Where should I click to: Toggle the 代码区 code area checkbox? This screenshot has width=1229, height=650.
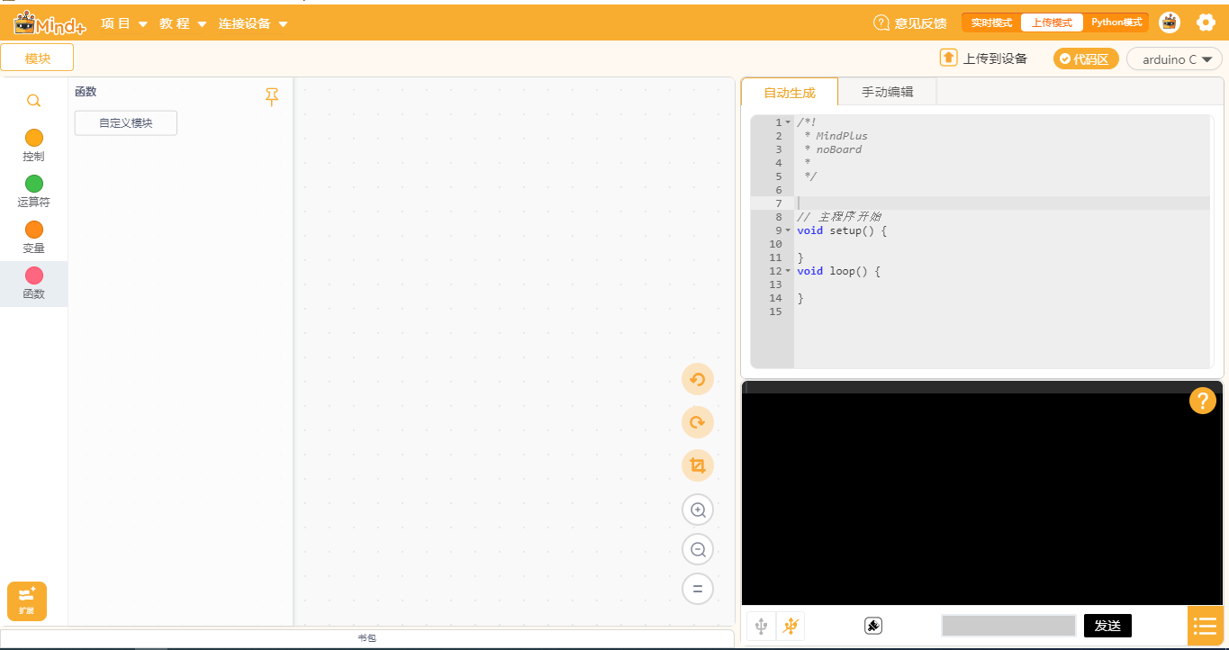pyautogui.click(x=1065, y=59)
